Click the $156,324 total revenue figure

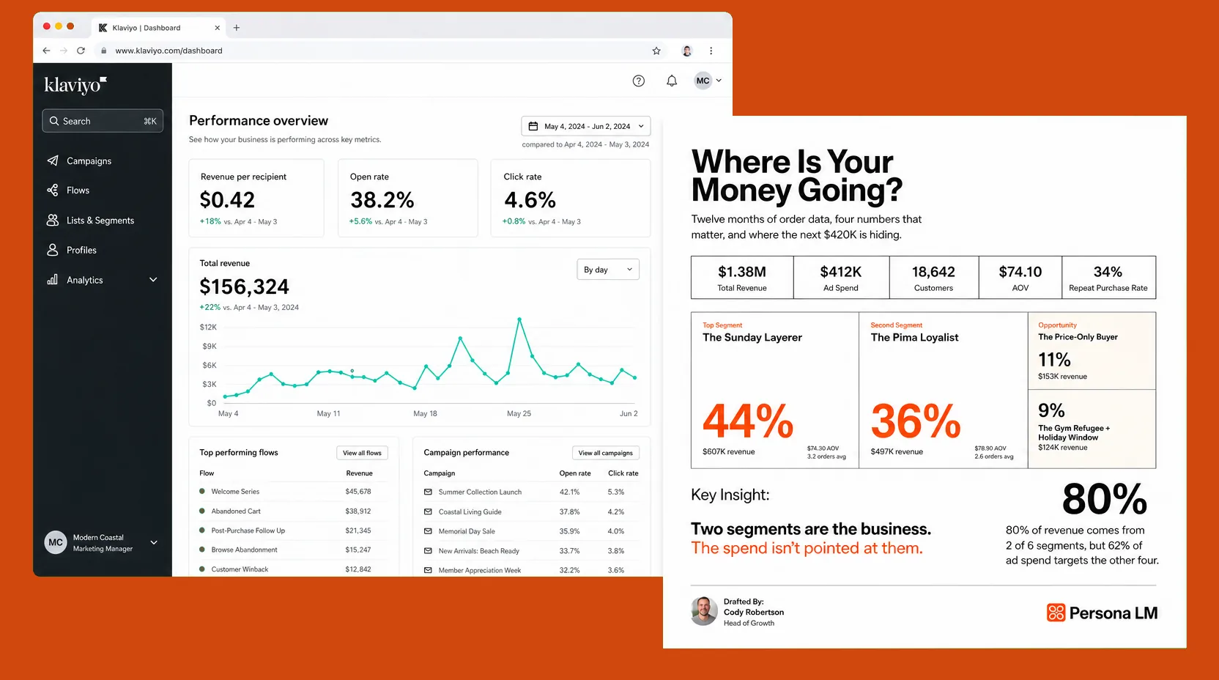245,287
